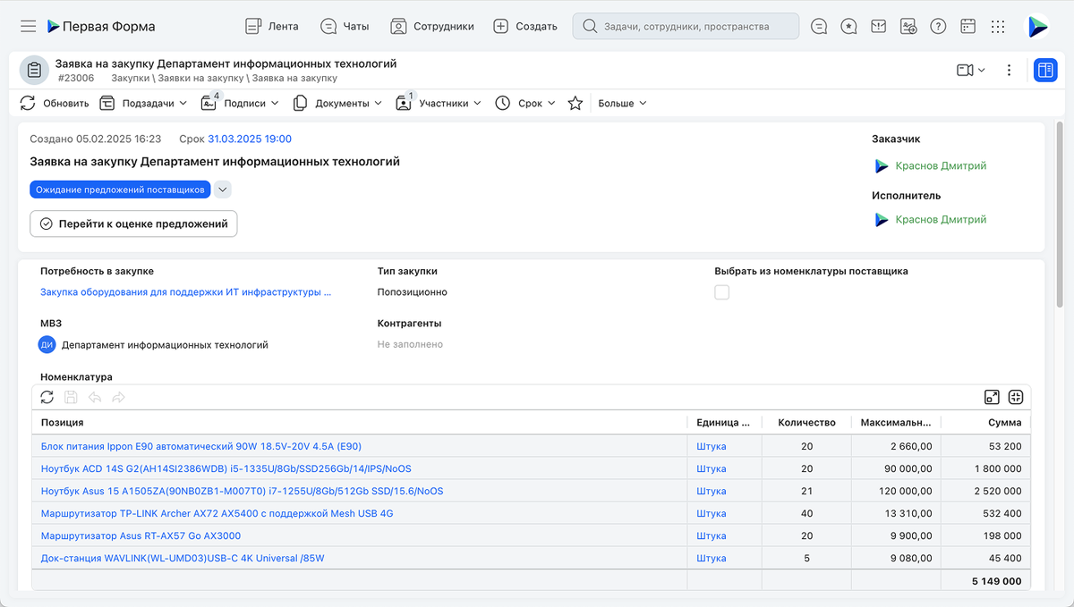This screenshot has height=607, width=1074.
Task: Expand Номенклатура table to fullscreen
Action: click(992, 397)
